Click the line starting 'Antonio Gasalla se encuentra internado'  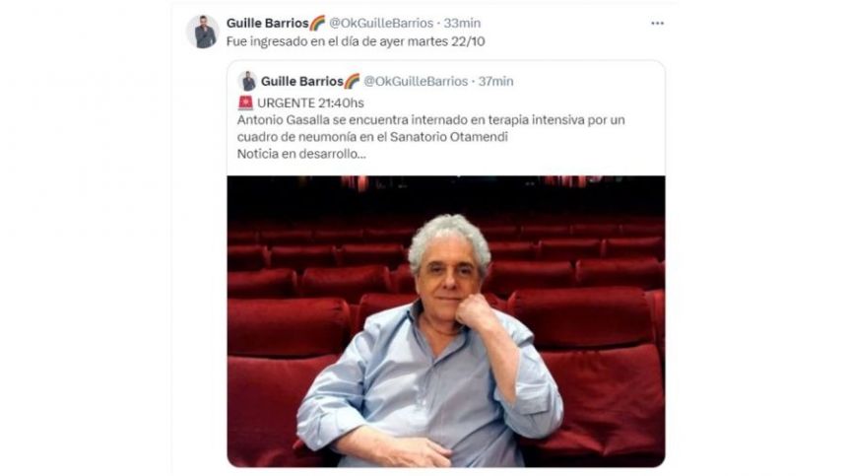[x=431, y=119]
